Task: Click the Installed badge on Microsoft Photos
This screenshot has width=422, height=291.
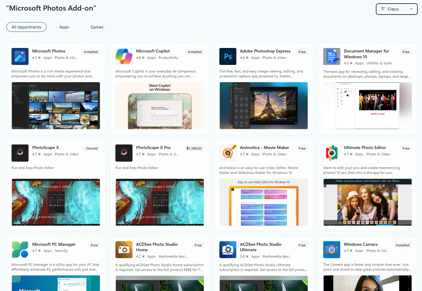Action: (91, 52)
